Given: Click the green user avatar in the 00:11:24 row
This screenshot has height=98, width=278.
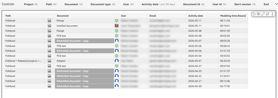Looking at the screenshot, I should [117, 21].
